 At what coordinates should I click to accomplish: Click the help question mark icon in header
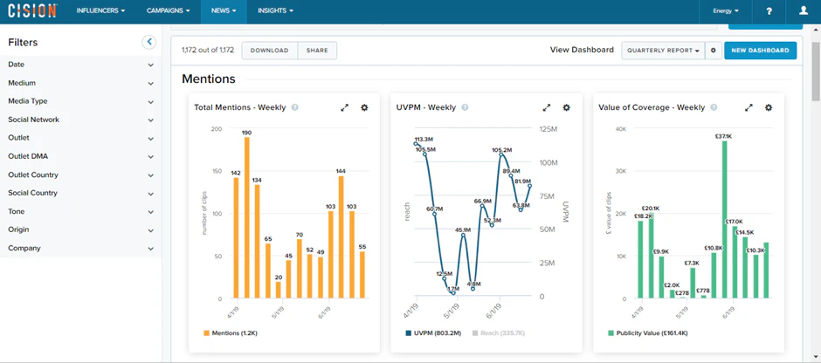click(x=769, y=11)
